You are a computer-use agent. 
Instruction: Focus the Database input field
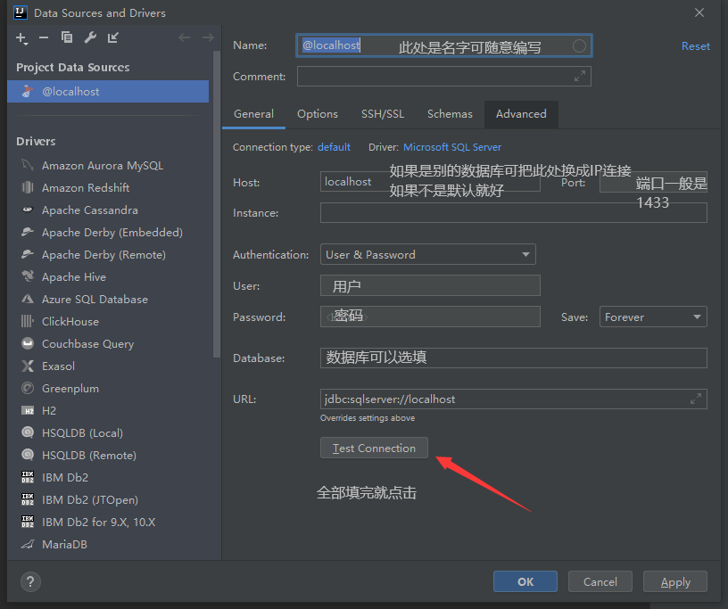tap(514, 358)
